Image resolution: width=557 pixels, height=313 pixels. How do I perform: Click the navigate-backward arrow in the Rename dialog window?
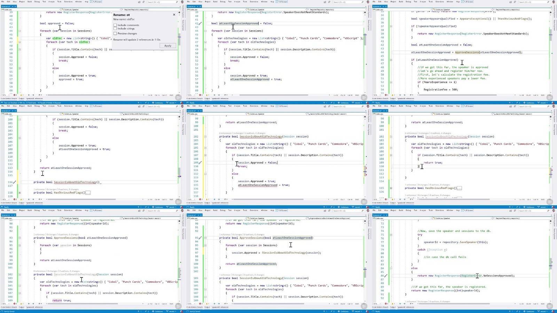(x=29, y=95)
